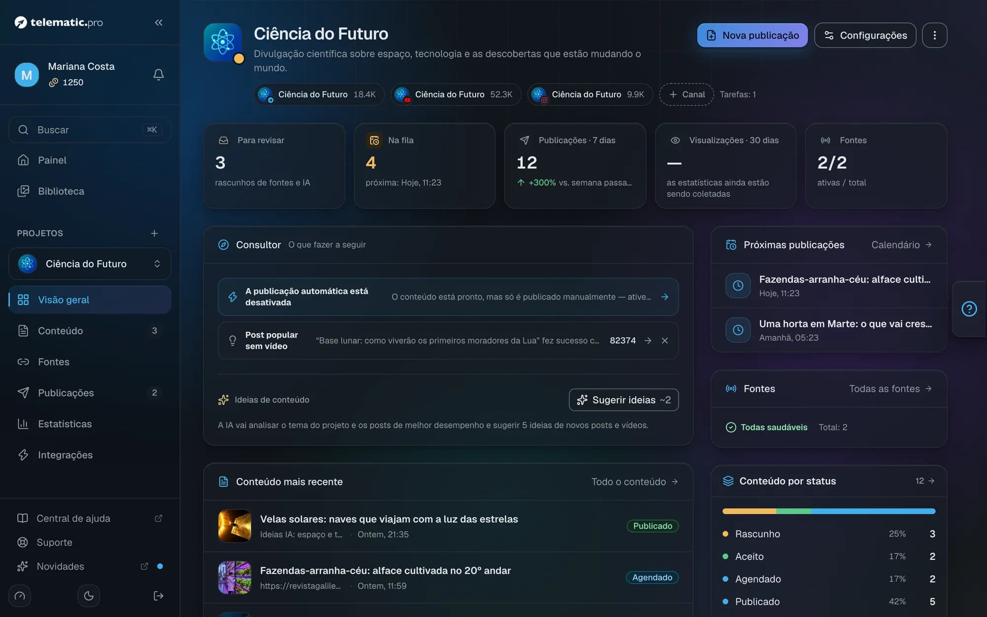Viewport: 987px width, 617px height.
Task: Dismiss the Post popular sem vídeo suggestion
Action: click(665, 341)
